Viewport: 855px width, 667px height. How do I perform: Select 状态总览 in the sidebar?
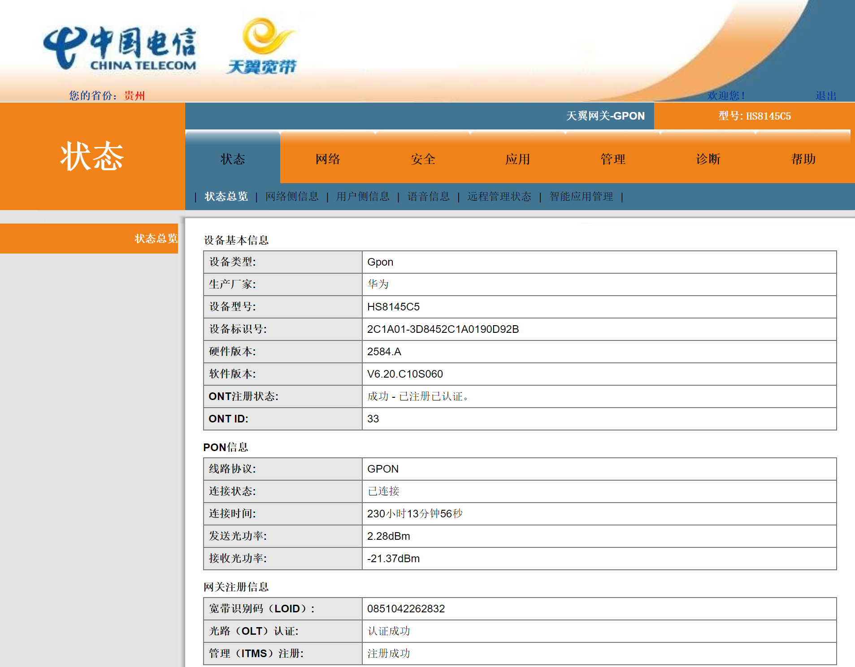(x=155, y=238)
